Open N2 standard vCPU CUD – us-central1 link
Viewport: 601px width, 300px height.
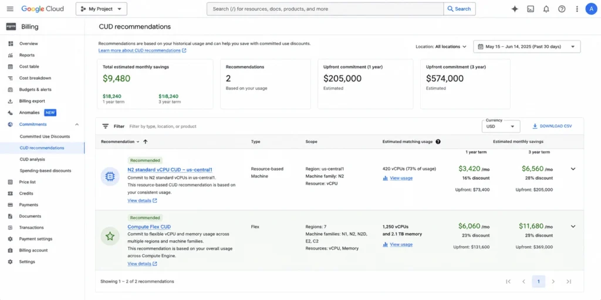tap(170, 169)
